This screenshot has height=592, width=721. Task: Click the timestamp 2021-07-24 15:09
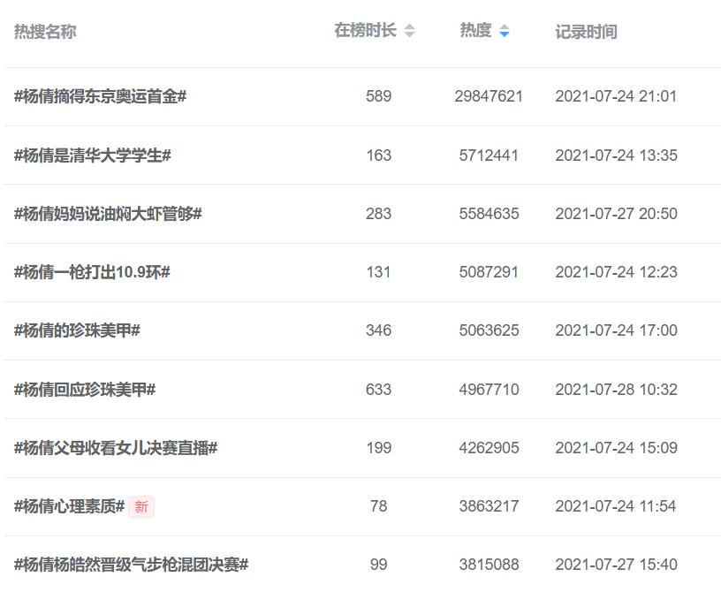point(616,448)
